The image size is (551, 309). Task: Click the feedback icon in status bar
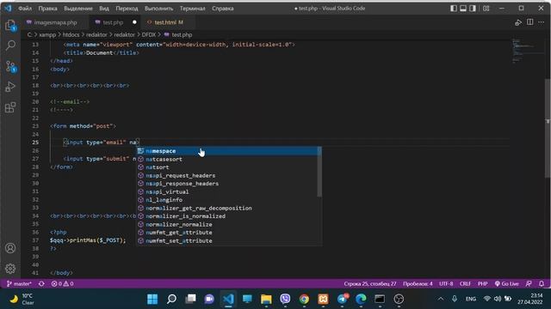point(529,283)
